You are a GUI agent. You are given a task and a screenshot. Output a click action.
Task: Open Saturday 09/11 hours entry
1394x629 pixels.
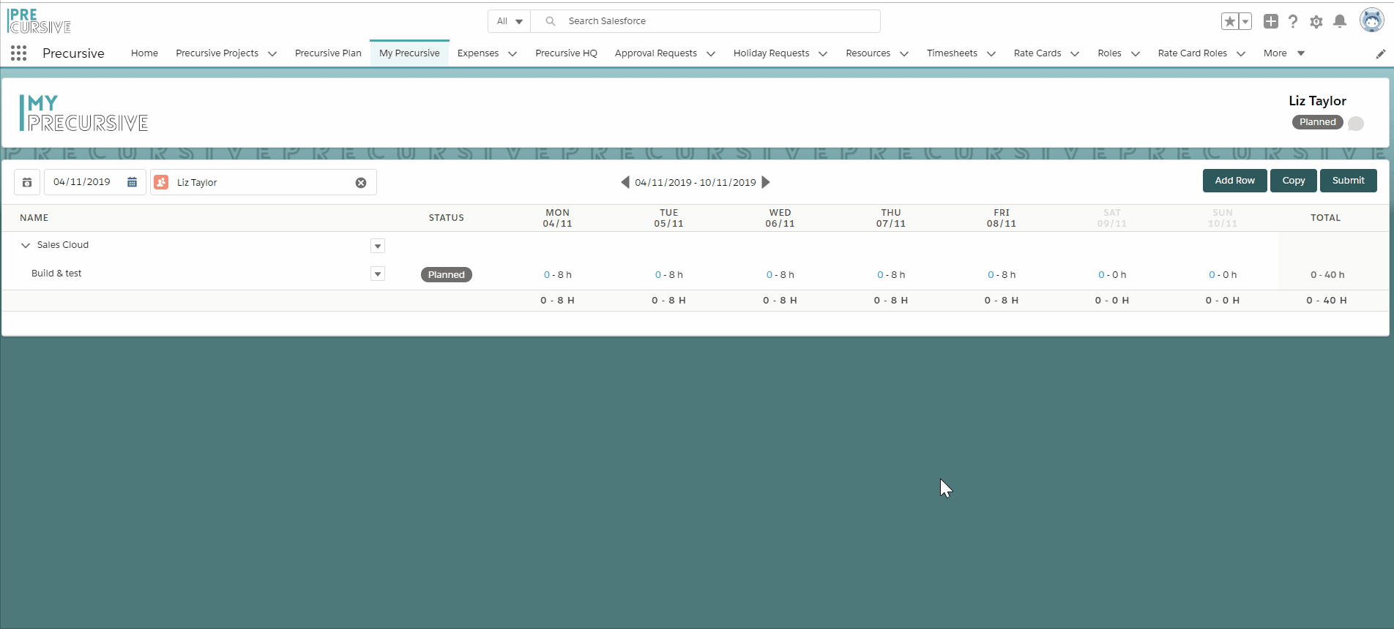pyautogui.click(x=1112, y=275)
